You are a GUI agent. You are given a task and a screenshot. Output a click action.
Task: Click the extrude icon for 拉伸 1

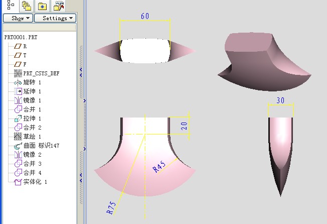coord(18,119)
